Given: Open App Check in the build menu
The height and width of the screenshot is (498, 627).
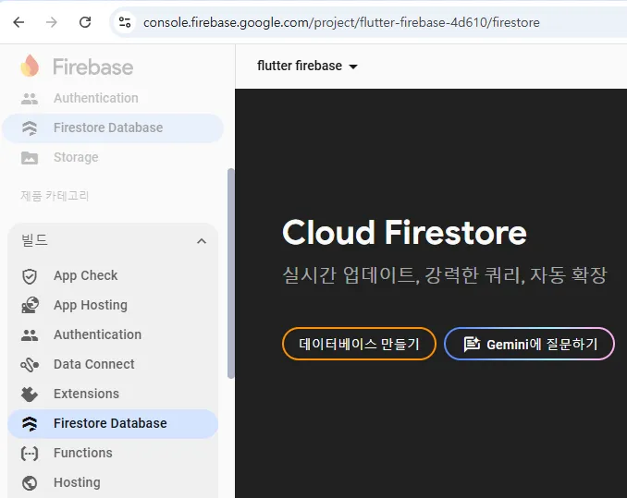Looking at the screenshot, I should tap(86, 275).
